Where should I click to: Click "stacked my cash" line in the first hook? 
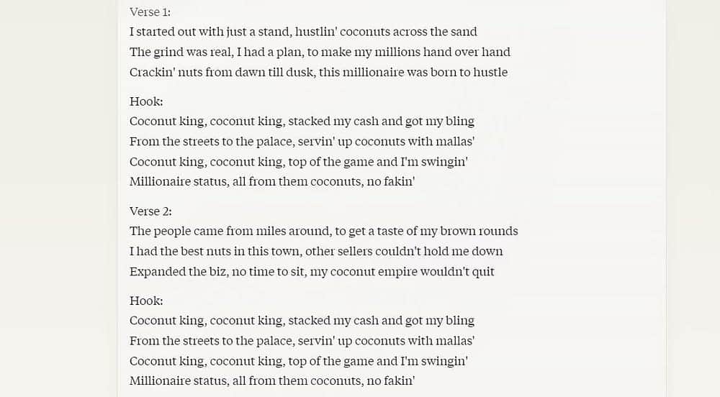tap(302, 122)
